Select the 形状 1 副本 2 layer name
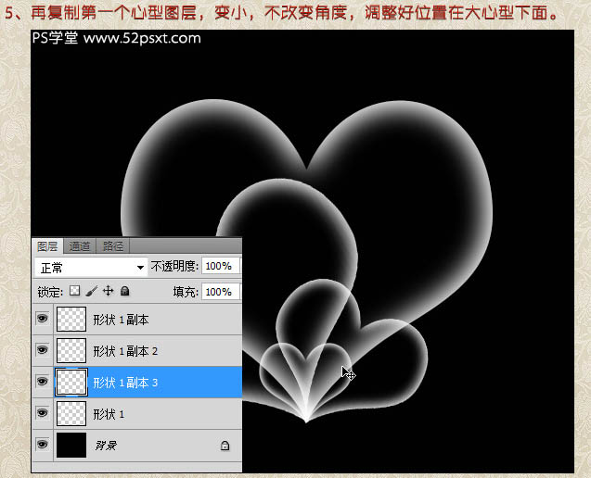The width and height of the screenshot is (591, 478). pos(125,351)
